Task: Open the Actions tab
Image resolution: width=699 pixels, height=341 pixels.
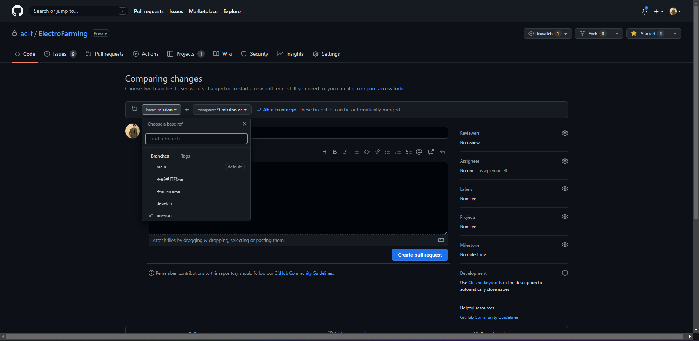Action: [x=146, y=54]
